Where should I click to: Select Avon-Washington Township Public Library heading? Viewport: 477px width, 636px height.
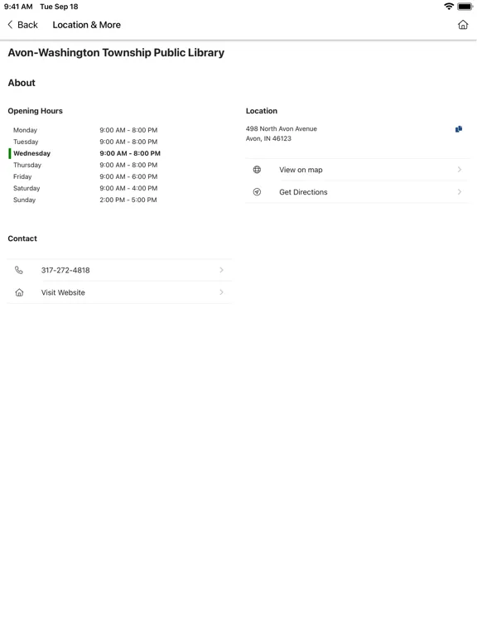point(116,53)
